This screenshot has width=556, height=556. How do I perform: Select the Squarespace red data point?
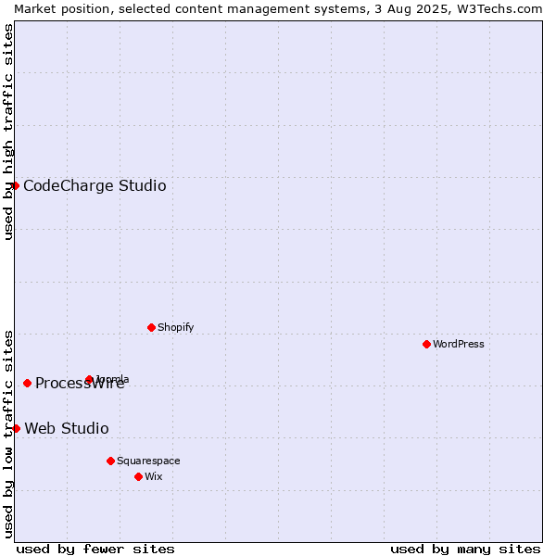[110, 461]
